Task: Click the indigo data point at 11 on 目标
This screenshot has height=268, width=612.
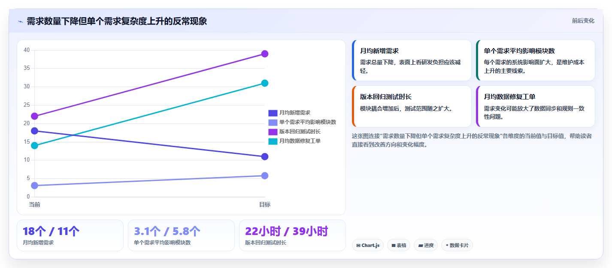Action: 265,157
